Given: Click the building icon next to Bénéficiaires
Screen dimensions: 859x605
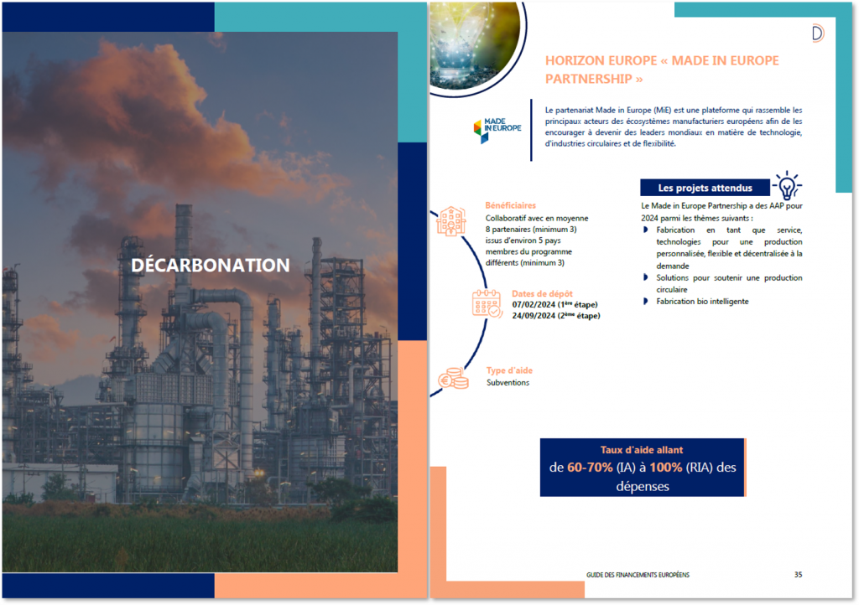Looking at the screenshot, I should [x=450, y=221].
